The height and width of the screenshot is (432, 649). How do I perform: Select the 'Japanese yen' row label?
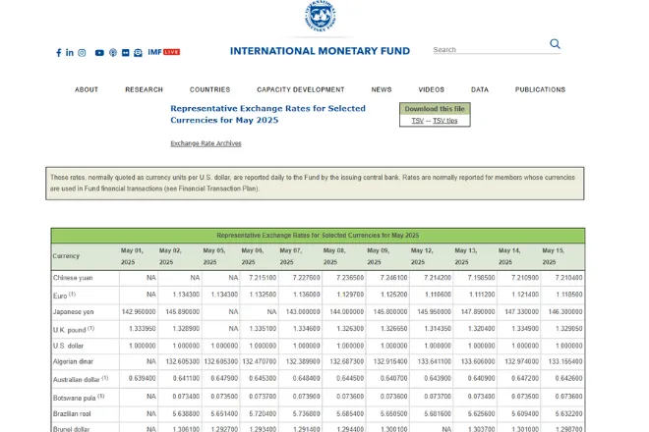click(x=74, y=312)
